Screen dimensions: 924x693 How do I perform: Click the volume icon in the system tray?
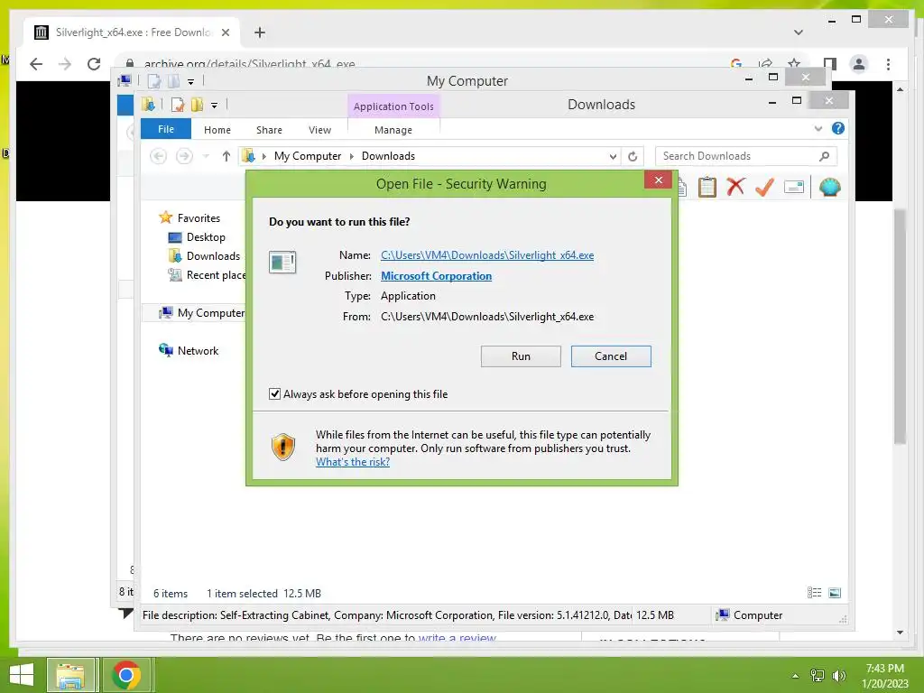[x=838, y=675]
